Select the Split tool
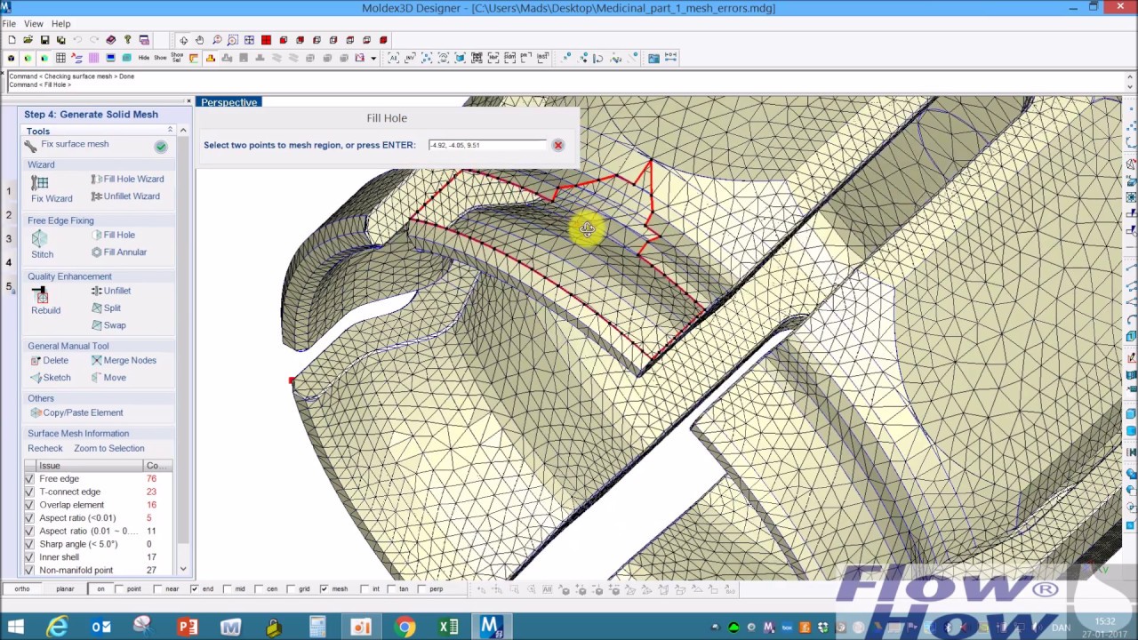Viewport: 1138px width, 640px height. pyautogui.click(x=106, y=308)
